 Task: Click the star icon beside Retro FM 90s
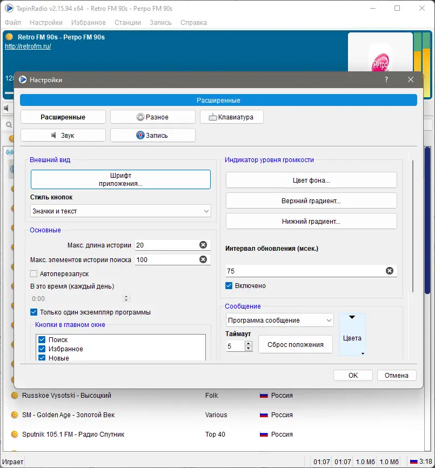pos(10,37)
